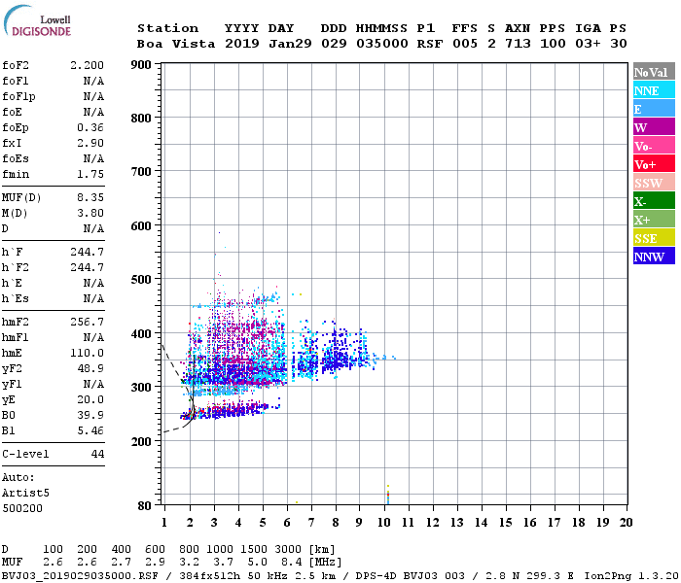Image resolution: width=681 pixels, height=583 pixels.
Task: Click the RSF P1 header value
Action: [430, 44]
